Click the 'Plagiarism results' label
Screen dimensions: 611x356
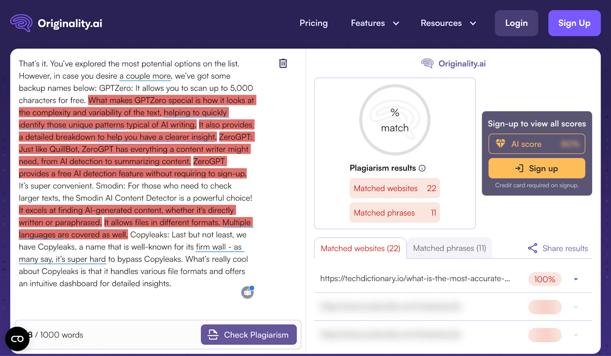coord(383,168)
